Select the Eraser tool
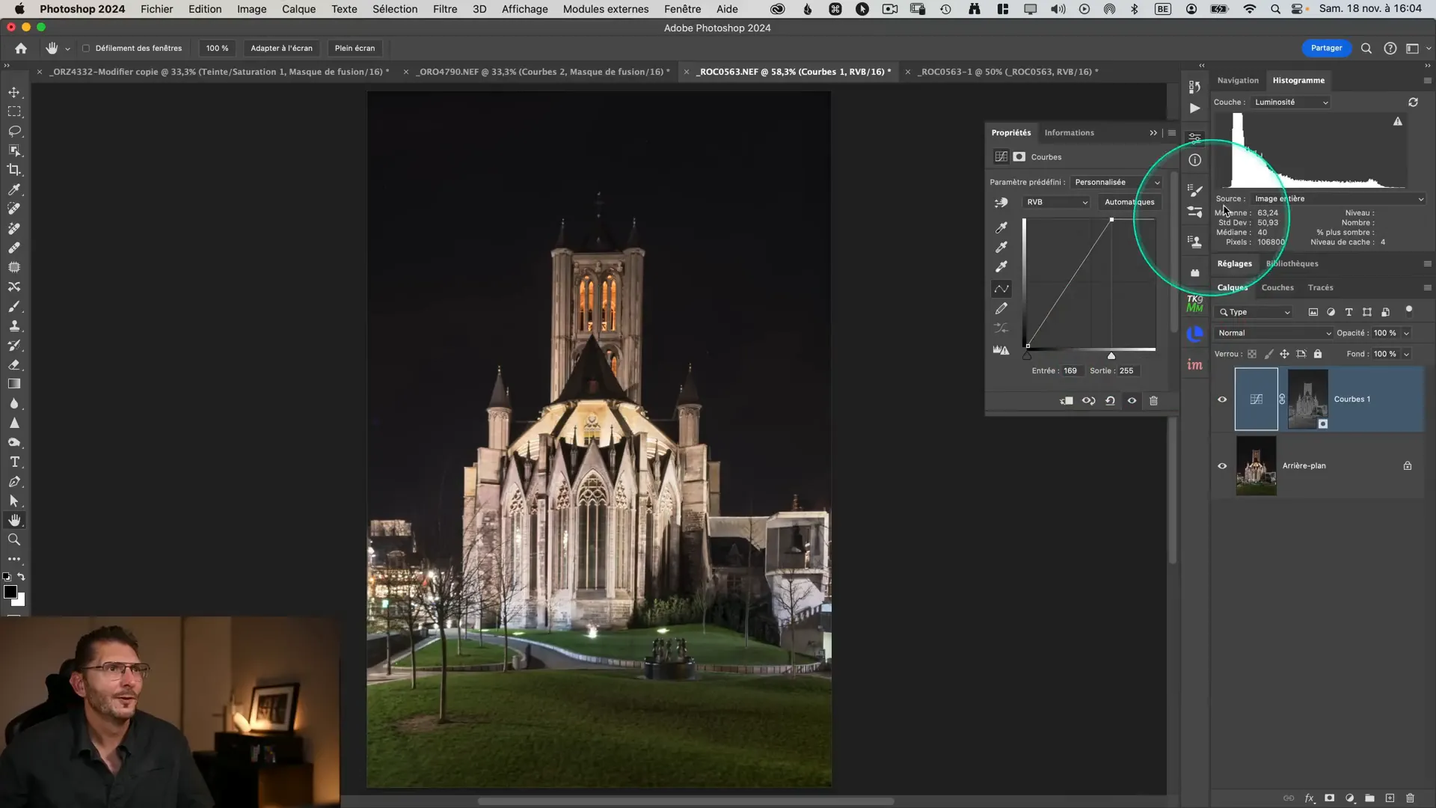This screenshot has width=1436, height=808. (x=14, y=365)
